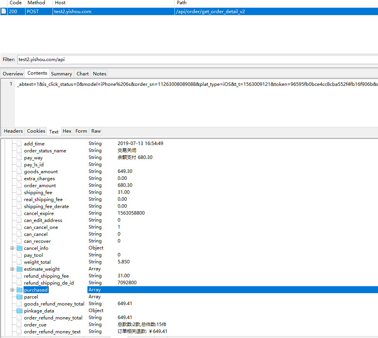Screen dimensions: 378x338
Task: Click the shipping_fee document icon
Action: (x=19, y=192)
